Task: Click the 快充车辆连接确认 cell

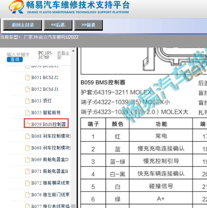Action: coord(161,174)
